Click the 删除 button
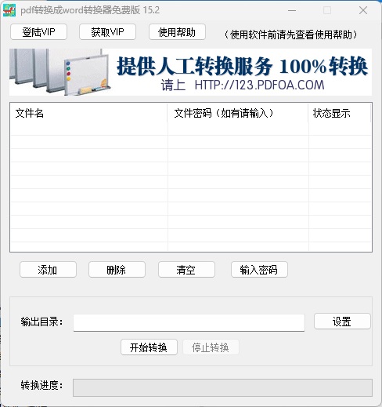This screenshot has width=382, height=407. (117, 270)
